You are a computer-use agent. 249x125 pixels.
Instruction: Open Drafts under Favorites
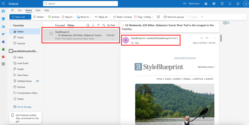coord(24,38)
